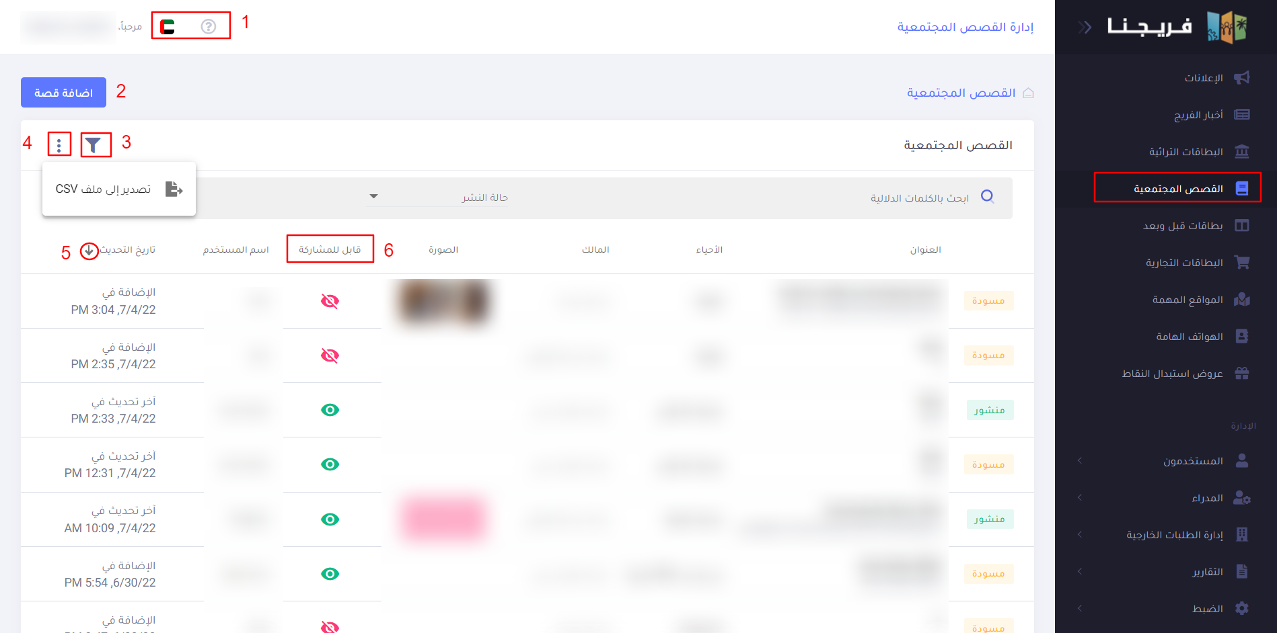This screenshot has width=1277, height=633.
Task: Expand المستخدمون in the sidebar
Action: coord(1192,461)
